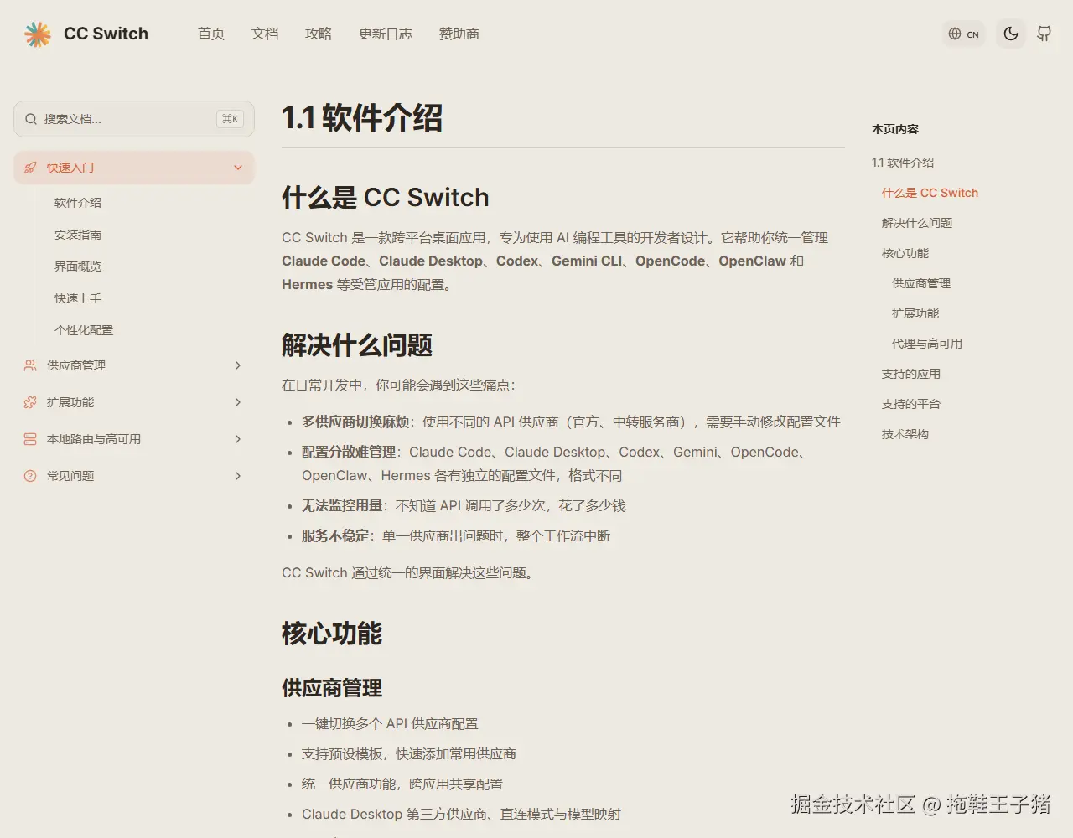
Task: Click the bold 配置分散难管理 bullet text
Action: pyautogui.click(x=349, y=452)
